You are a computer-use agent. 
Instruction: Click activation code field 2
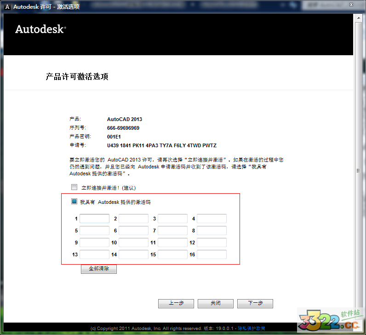click(133, 219)
